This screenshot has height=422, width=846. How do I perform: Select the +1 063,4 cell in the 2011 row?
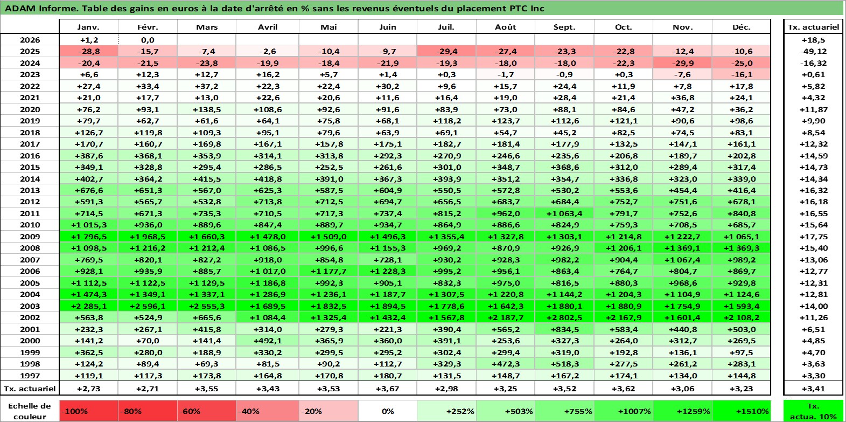[x=564, y=213]
